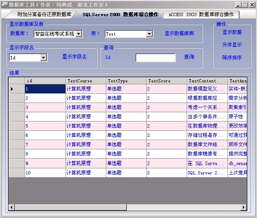This screenshot has height=218, width=257.
Task: Maximize the database tool window
Action: [245, 4]
